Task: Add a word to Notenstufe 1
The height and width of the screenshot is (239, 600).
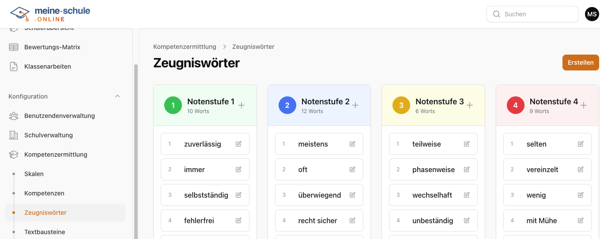Action: coord(242,105)
